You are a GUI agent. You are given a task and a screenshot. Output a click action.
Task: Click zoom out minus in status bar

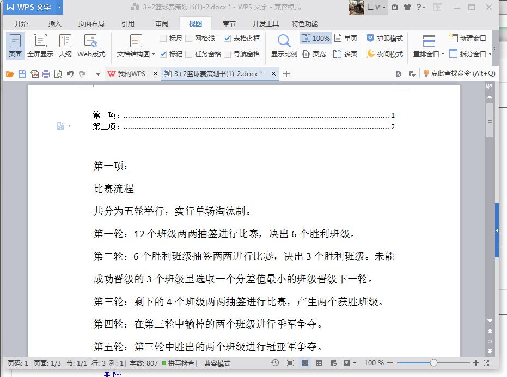(390, 363)
